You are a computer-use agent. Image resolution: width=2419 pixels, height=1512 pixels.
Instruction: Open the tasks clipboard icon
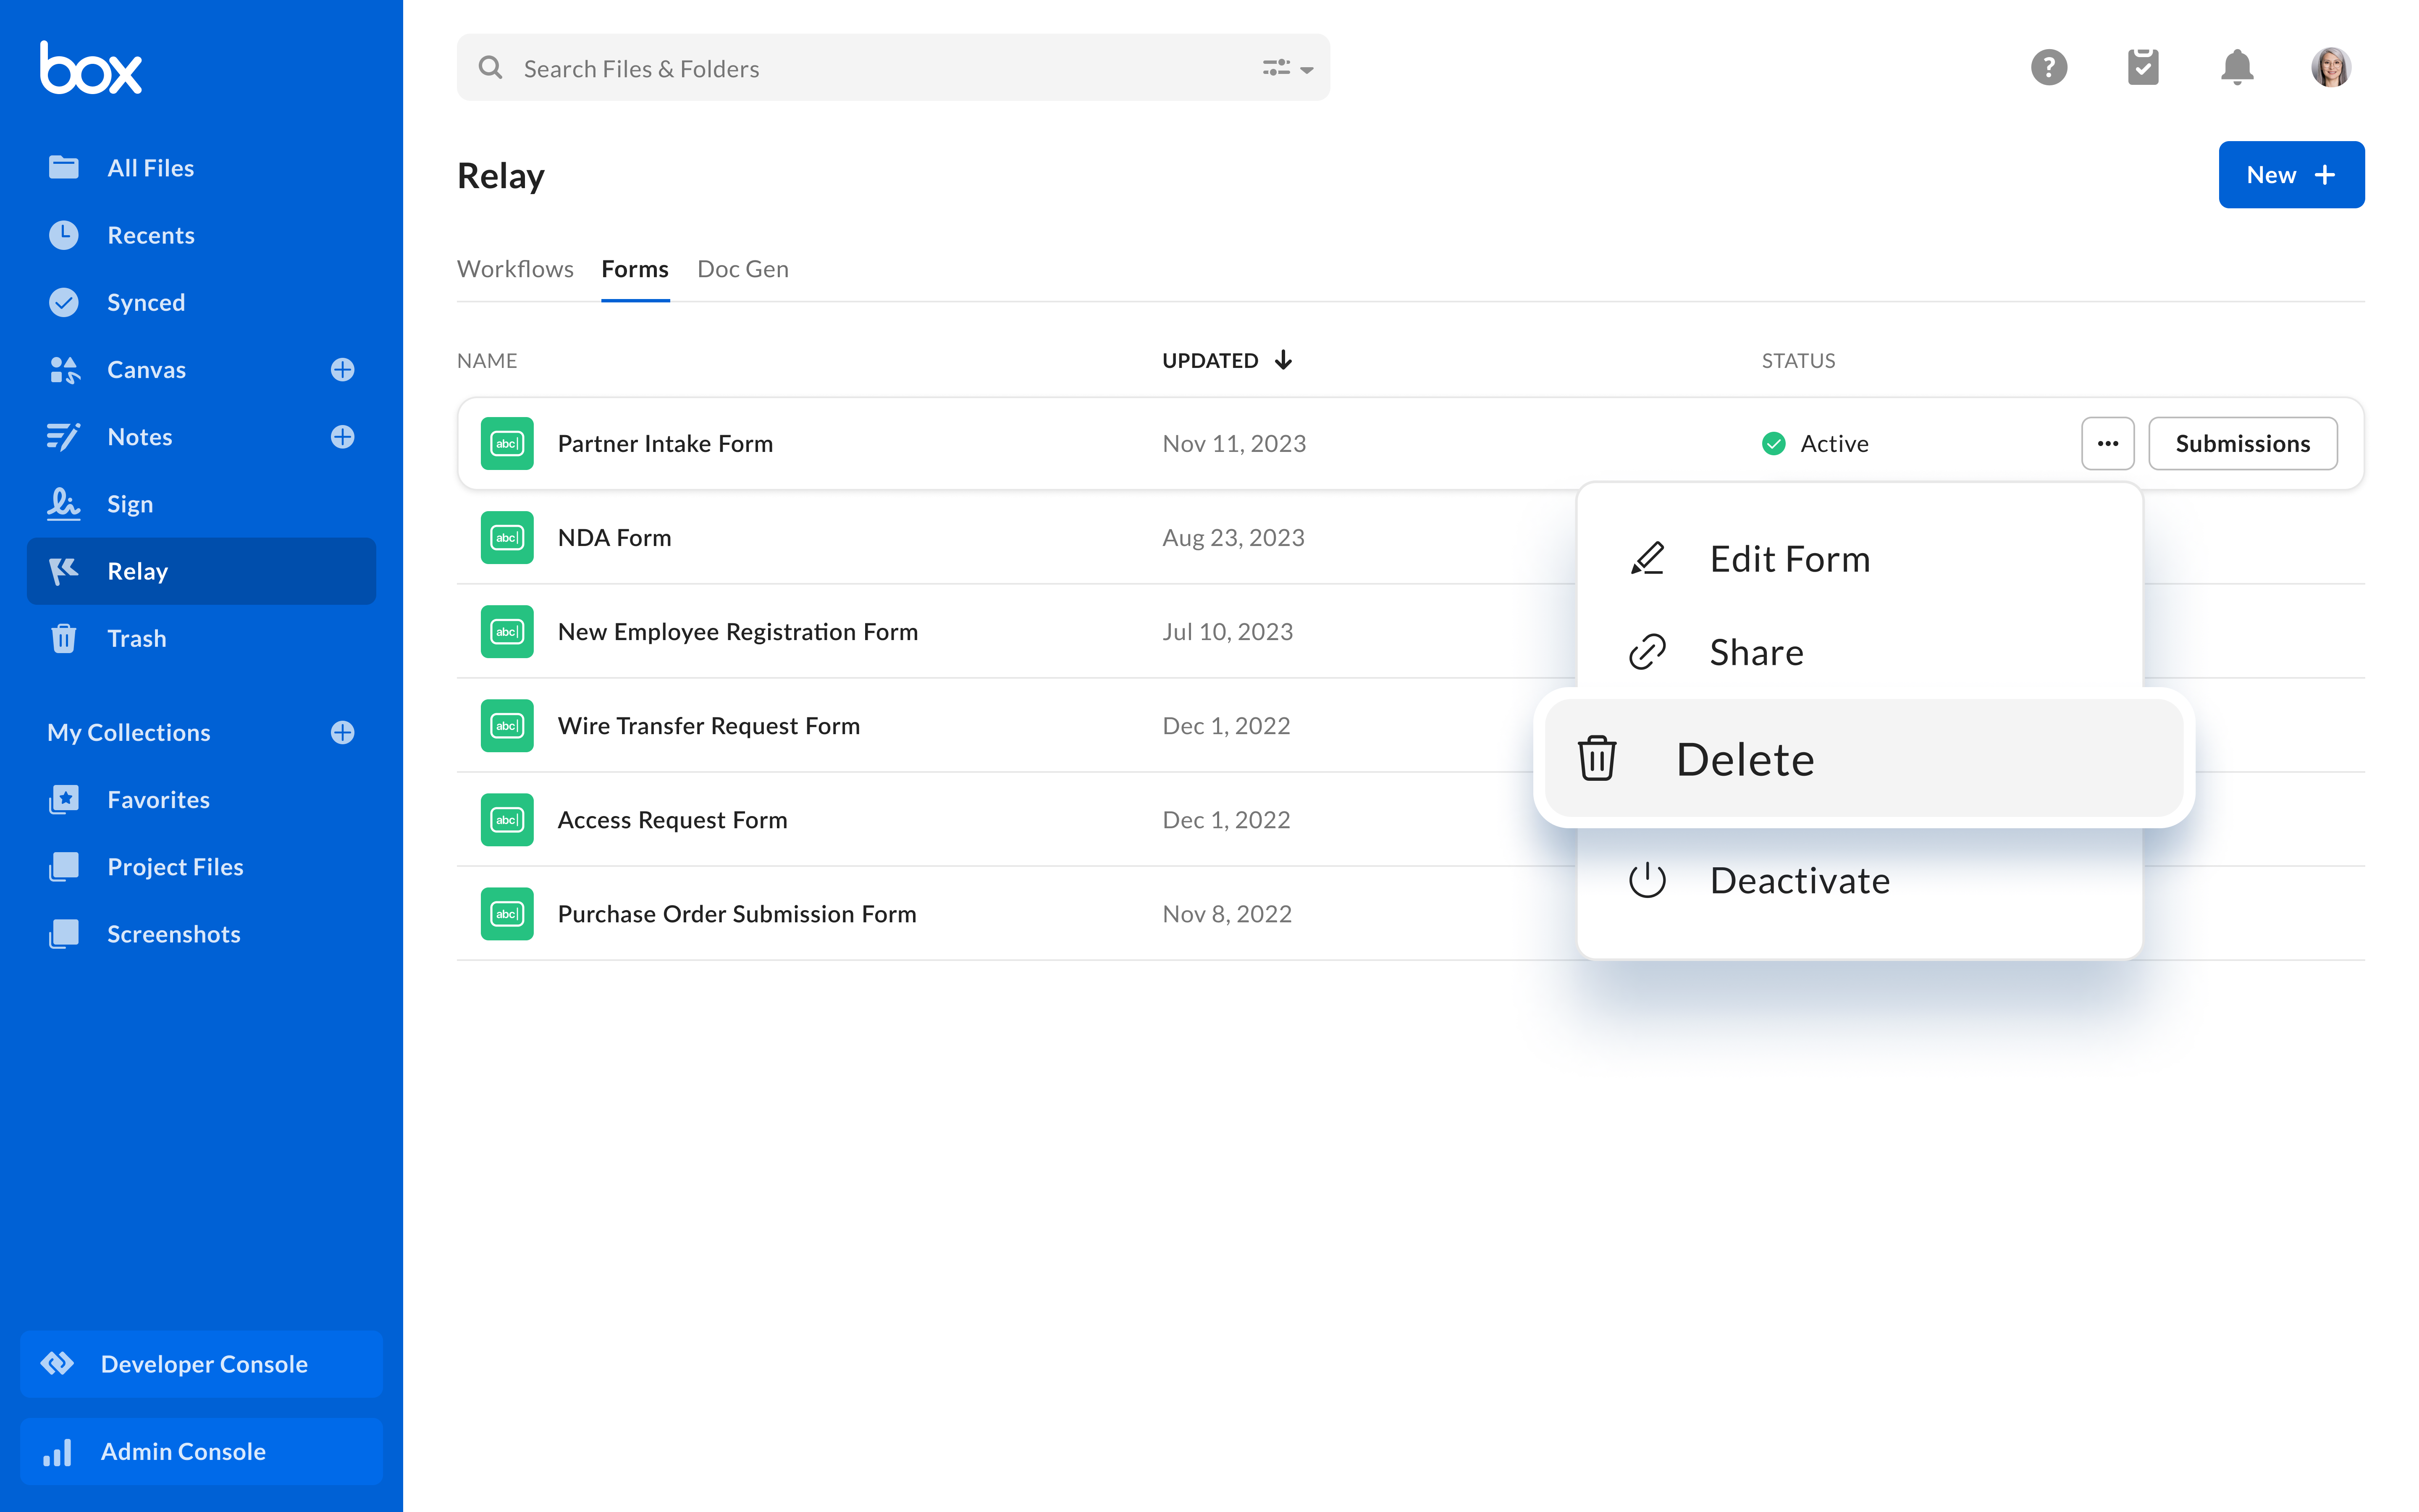[x=2143, y=67]
